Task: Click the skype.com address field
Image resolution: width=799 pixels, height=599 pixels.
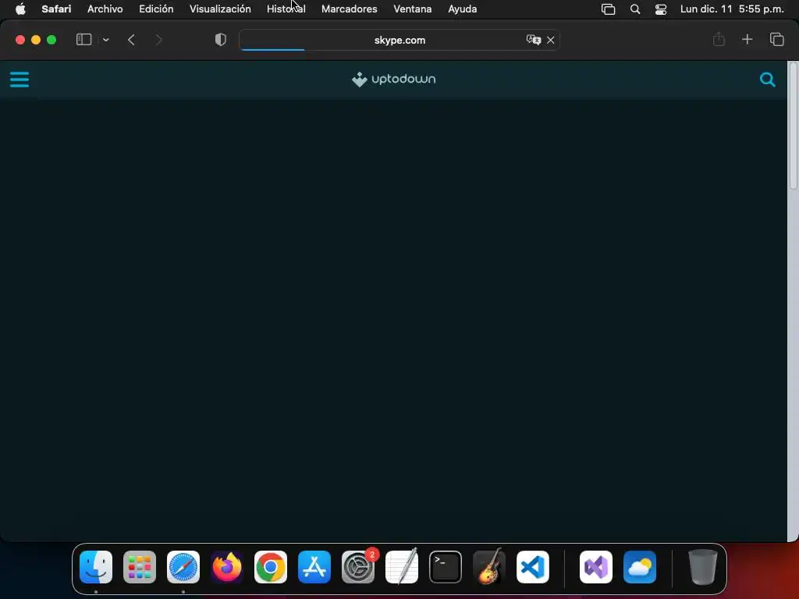Action: click(399, 40)
